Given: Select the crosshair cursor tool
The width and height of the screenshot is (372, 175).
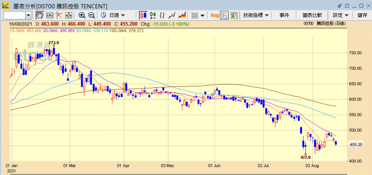Looking at the screenshot, I should [59, 15].
